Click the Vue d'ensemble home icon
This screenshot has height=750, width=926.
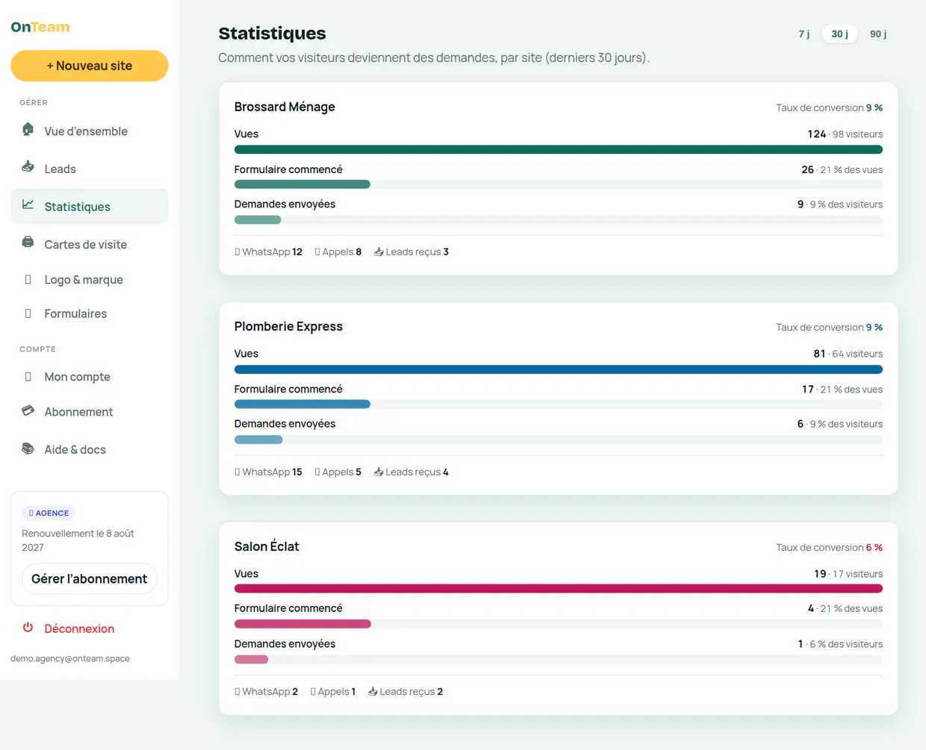28,130
